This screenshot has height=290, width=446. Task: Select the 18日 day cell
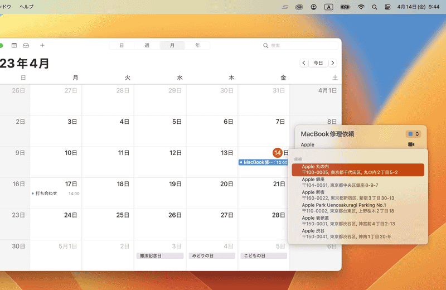(x=108, y=194)
